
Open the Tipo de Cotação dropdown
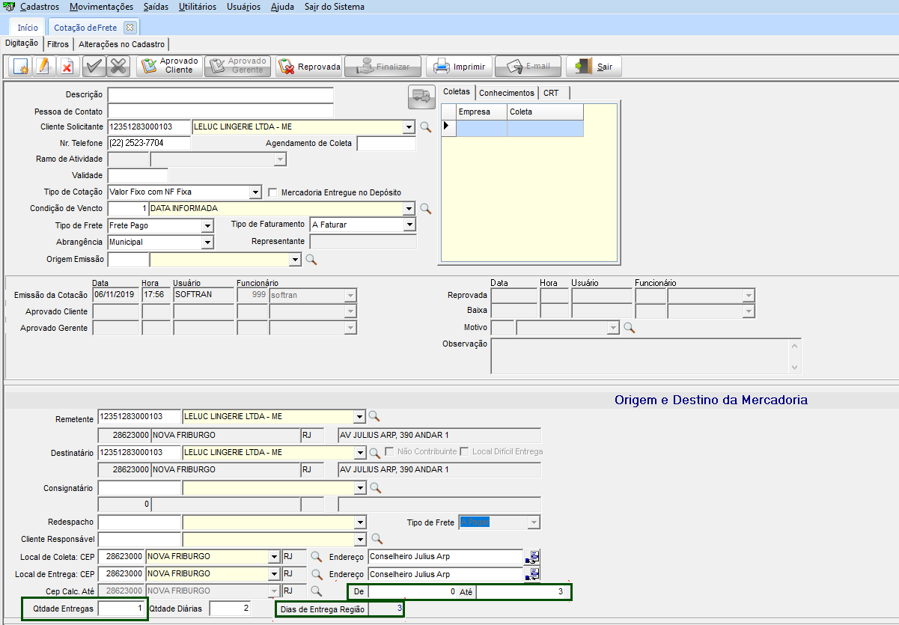255,192
